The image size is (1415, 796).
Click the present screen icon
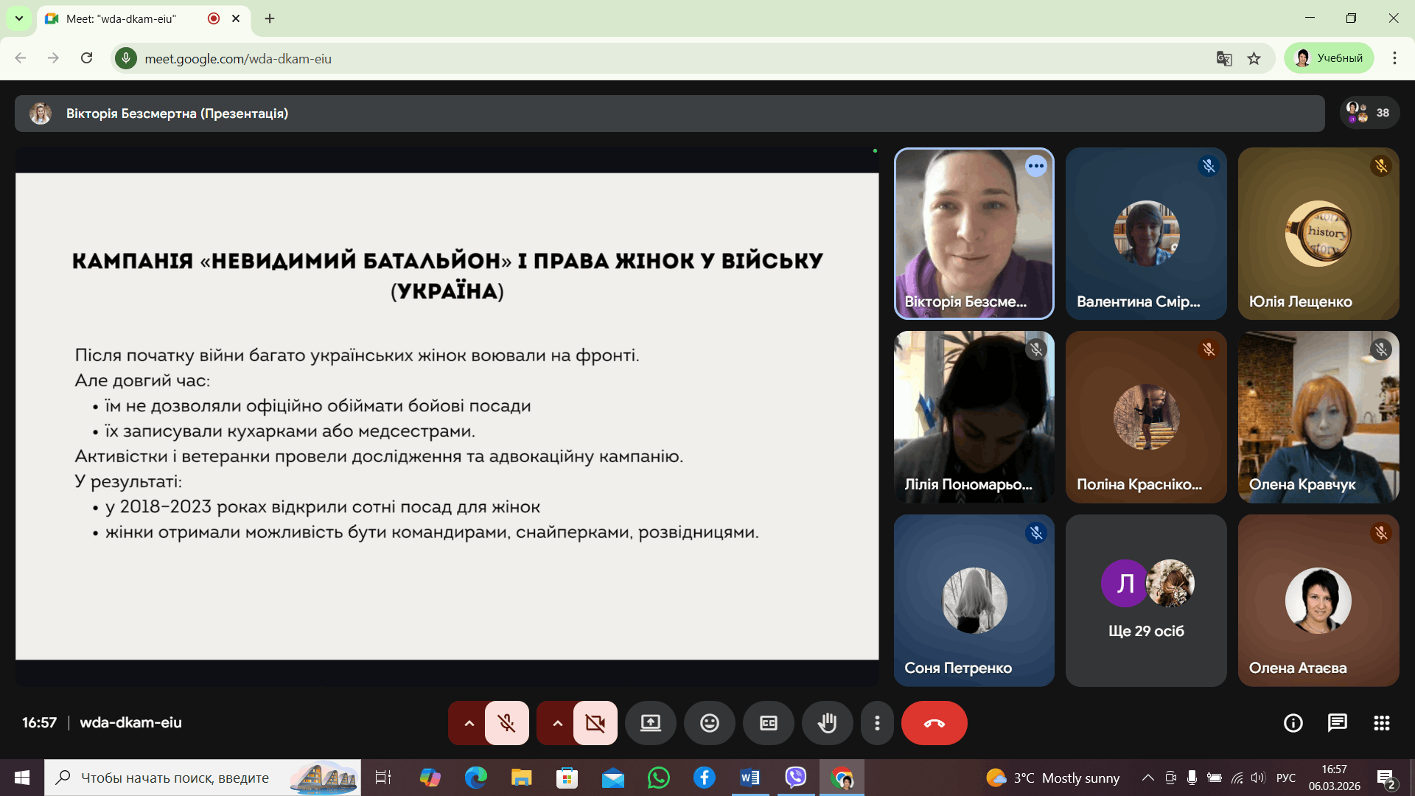pyautogui.click(x=650, y=723)
